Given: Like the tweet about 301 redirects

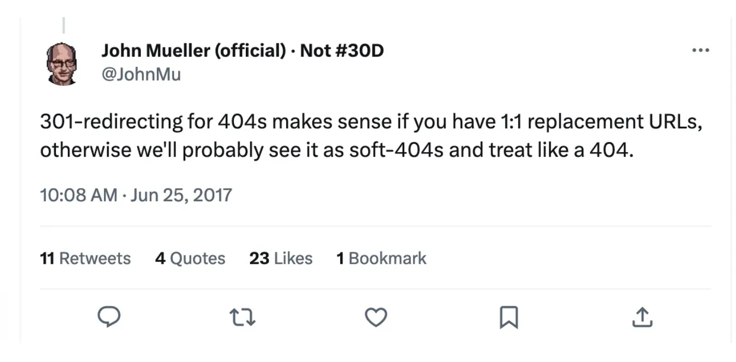Looking at the screenshot, I should pyautogui.click(x=376, y=317).
